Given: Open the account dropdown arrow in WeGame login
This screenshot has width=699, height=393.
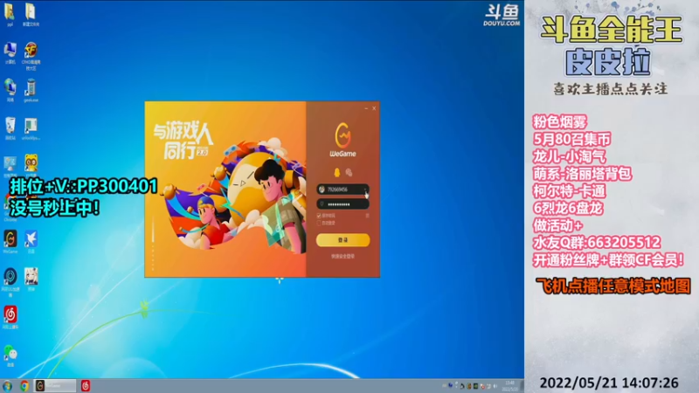Looking at the screenshot, I should click(365, 190).
